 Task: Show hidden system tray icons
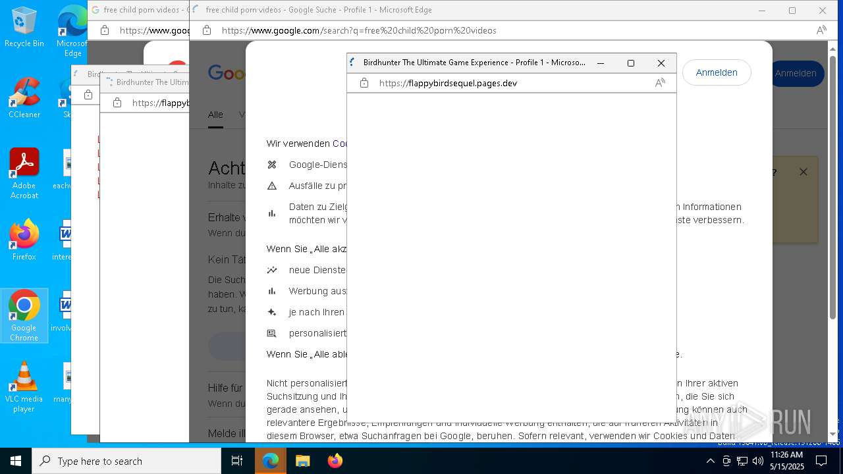(711, 461)
